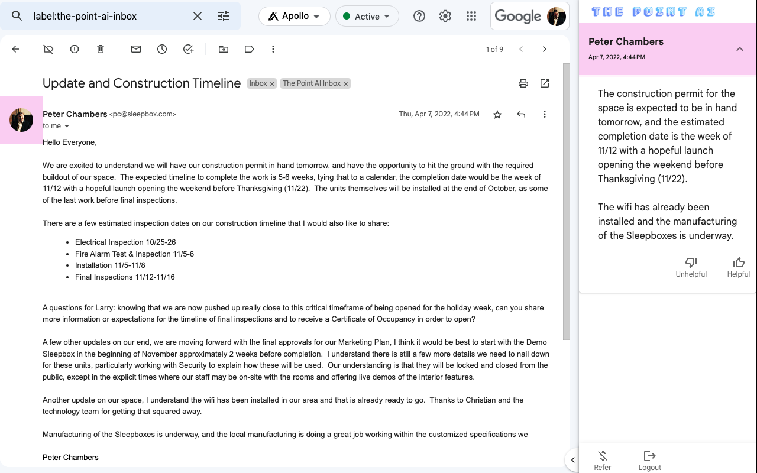Log out of The Point AI

[649, 460]
